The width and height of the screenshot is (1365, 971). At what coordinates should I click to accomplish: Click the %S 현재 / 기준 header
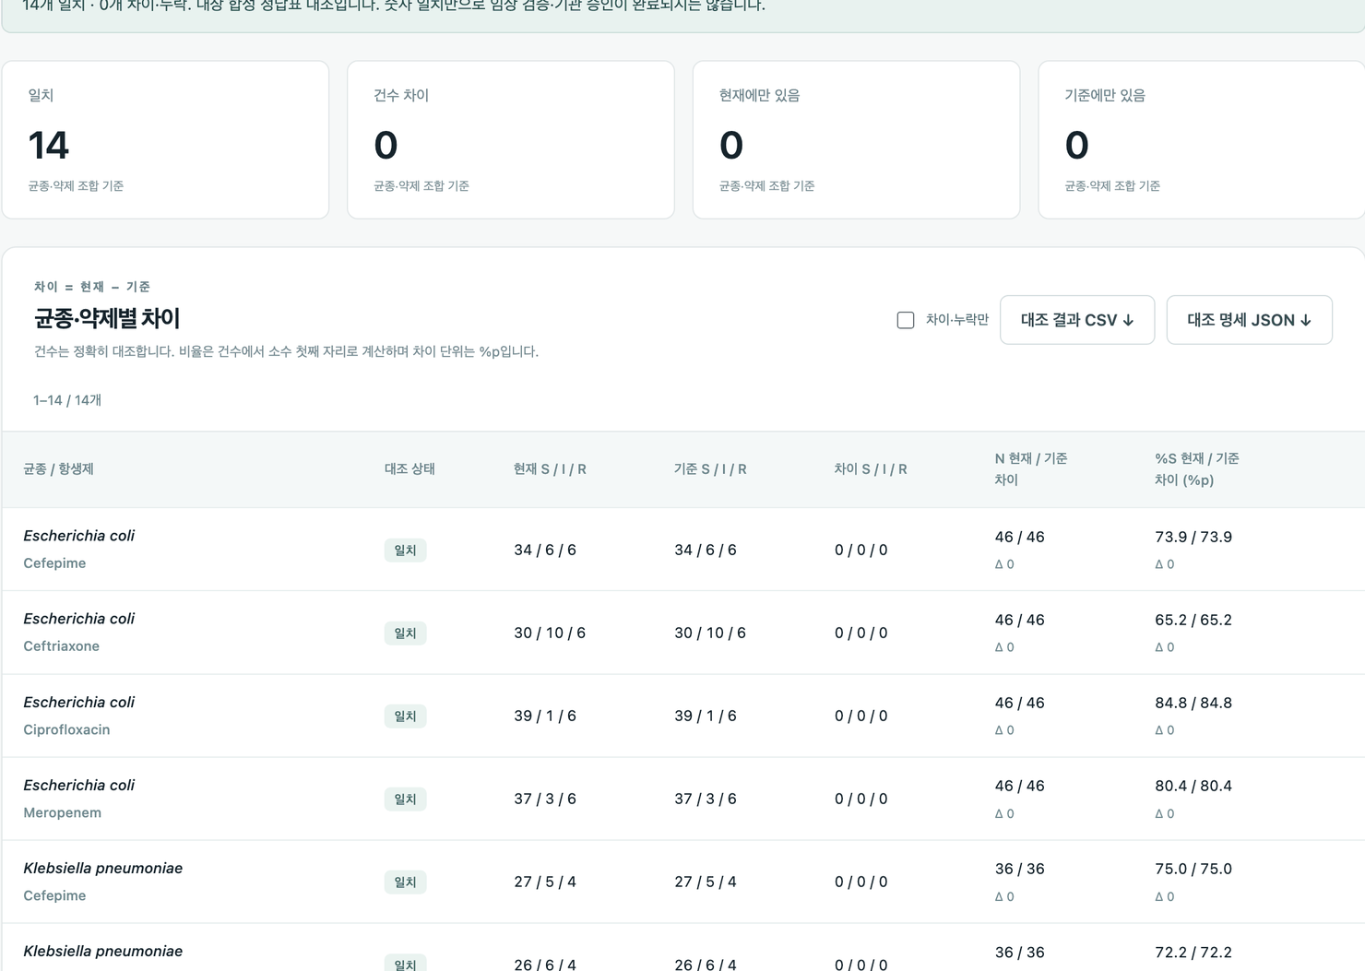pos(1197,469)
